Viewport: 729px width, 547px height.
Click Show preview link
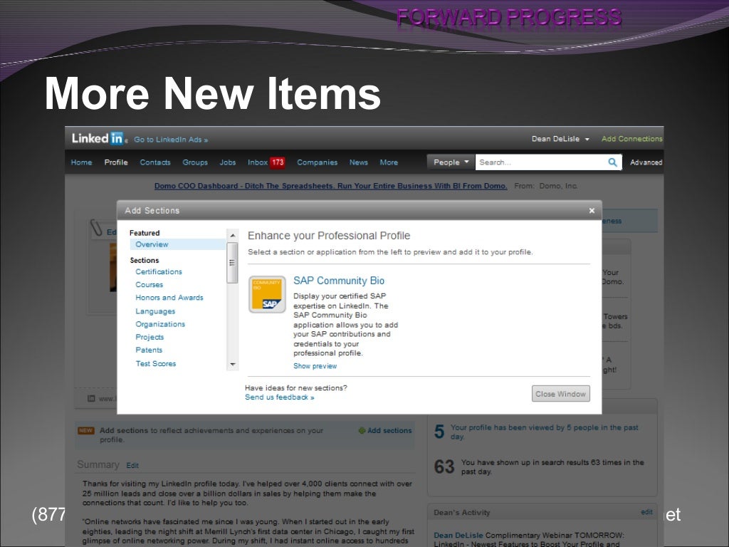[315, 366]
